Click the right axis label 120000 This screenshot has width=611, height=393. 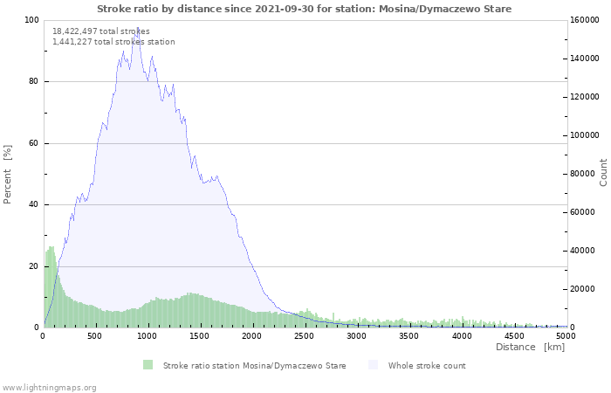click(x=585, y=97)
